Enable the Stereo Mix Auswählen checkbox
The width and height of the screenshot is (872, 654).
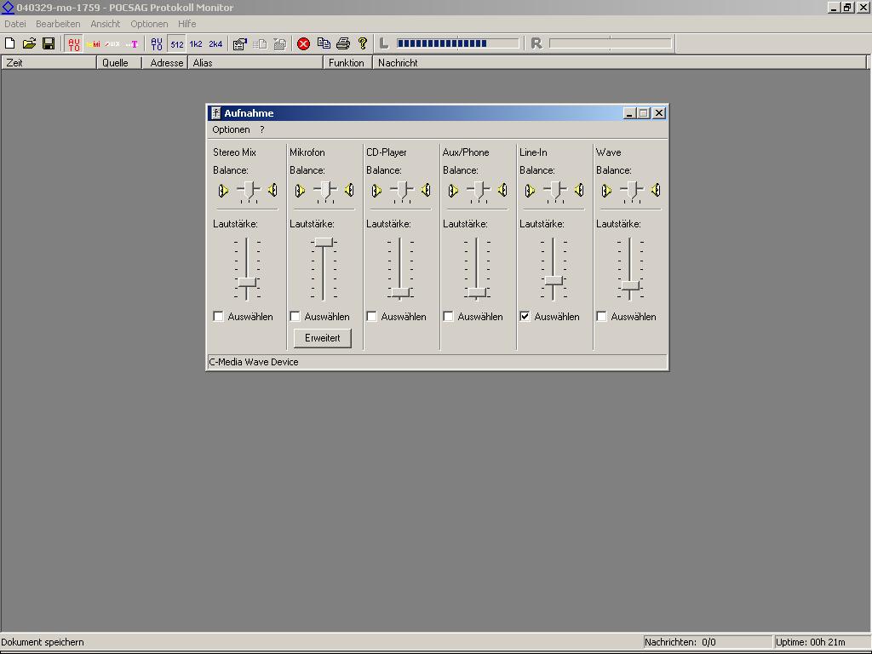[x=219, y=317]
